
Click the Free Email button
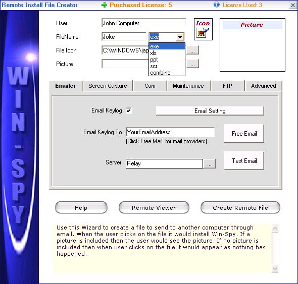pos(244,134)
